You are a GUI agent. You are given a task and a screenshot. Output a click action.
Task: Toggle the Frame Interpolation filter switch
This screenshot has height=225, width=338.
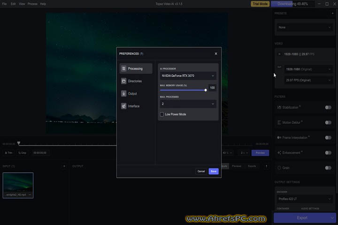coord(328,137)
